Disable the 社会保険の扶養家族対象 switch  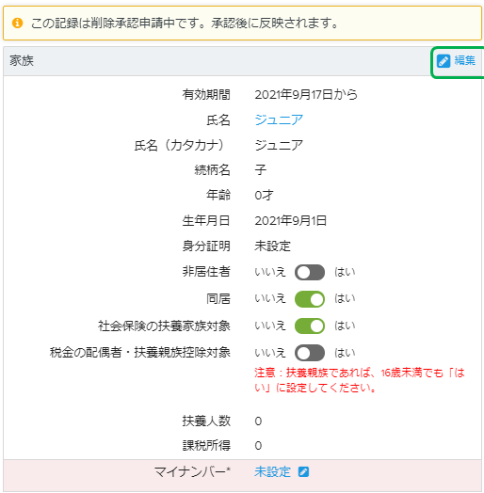pyautogui.click(x=310, y=326)
